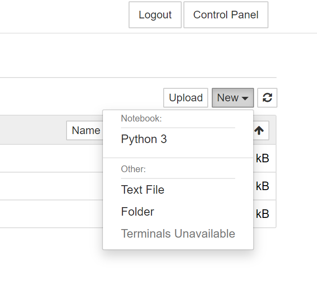This screenshot has width=317, height=295.
Task: Log out using the Logout button
Action: coord(155,15)
